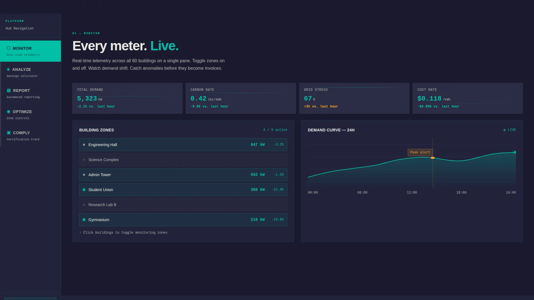Switch to OPTIMIZE zone controls

click(30, 114)
